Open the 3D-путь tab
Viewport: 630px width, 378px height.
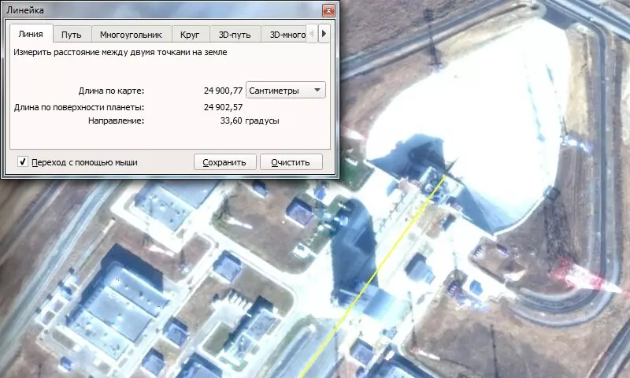click(236, 35)
